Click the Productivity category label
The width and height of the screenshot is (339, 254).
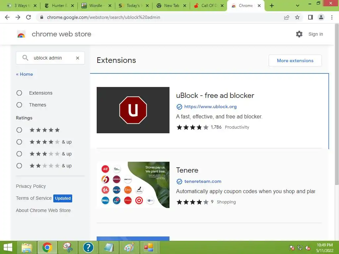pyautogui.click(x=237, y=127)
